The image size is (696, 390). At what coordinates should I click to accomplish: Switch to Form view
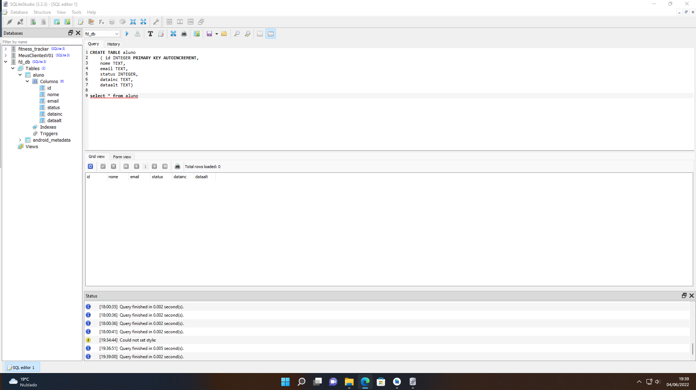[x=122, y=157]
